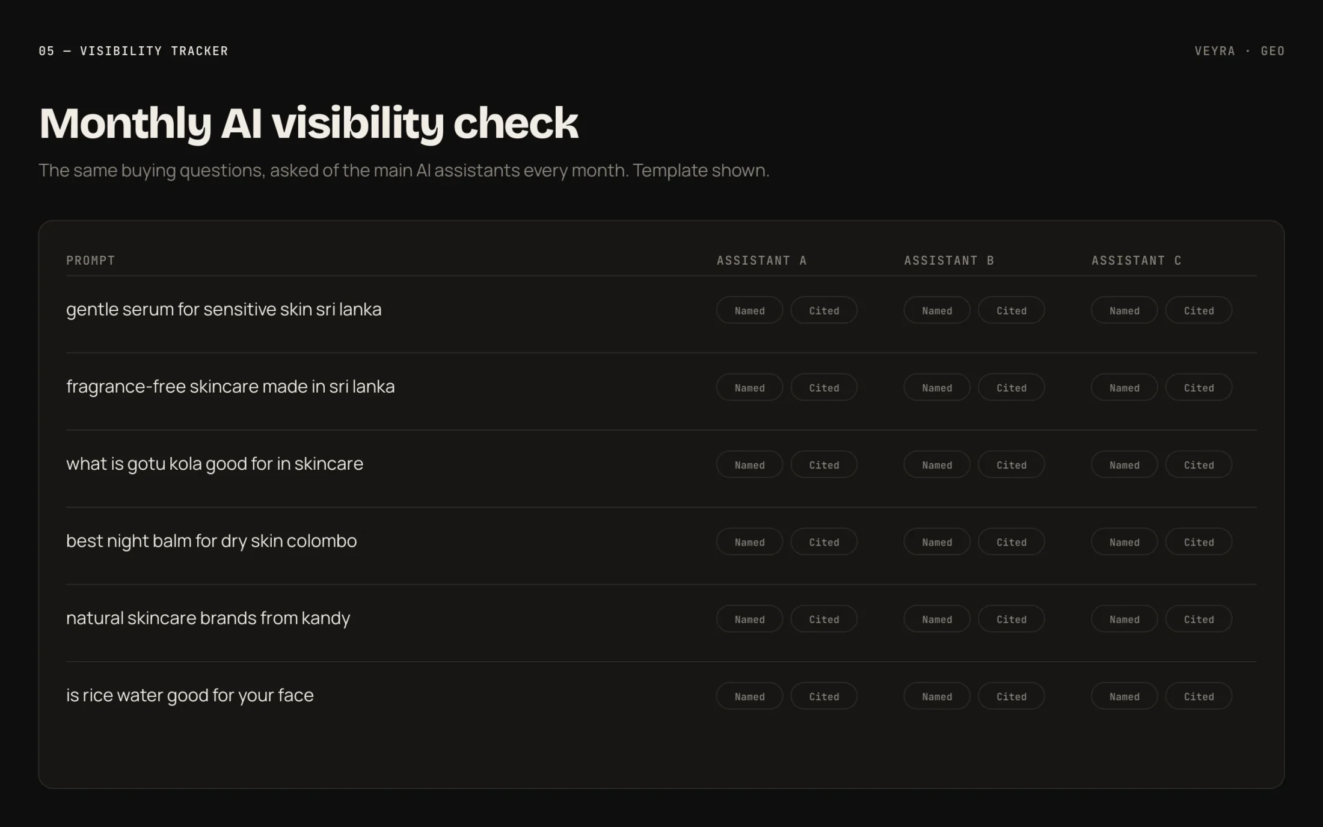Toggle Named for night balm under Assistant A
Viewport: 1323px width, 827px height.
click(x=749, y=541)
